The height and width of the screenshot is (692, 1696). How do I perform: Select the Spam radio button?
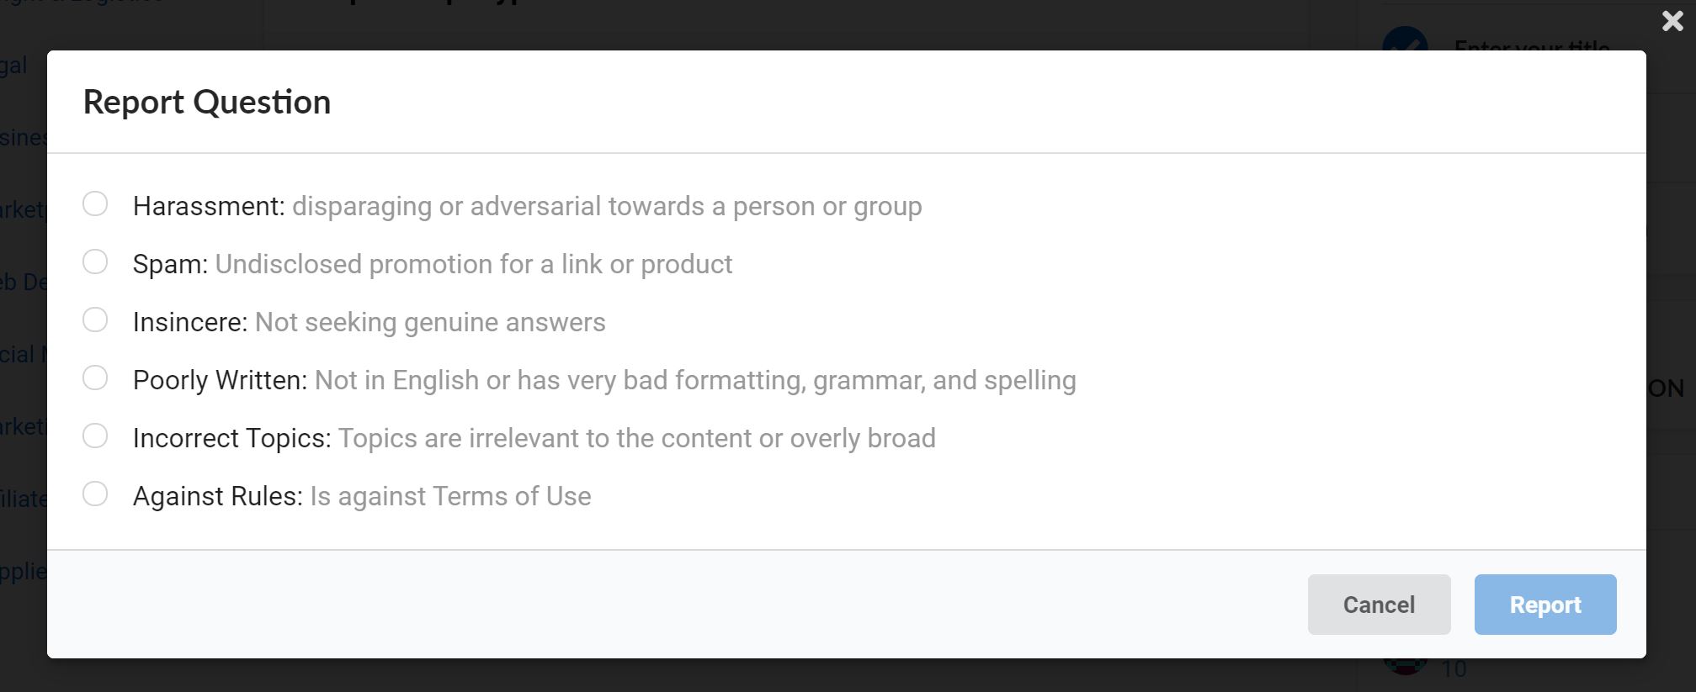point(95,262)
